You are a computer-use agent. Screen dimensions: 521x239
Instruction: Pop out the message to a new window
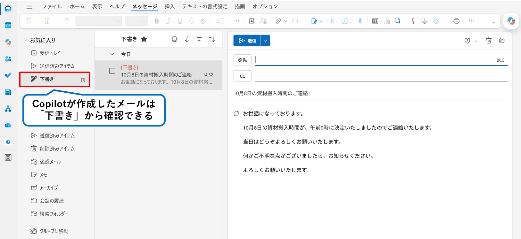[502, 41]
